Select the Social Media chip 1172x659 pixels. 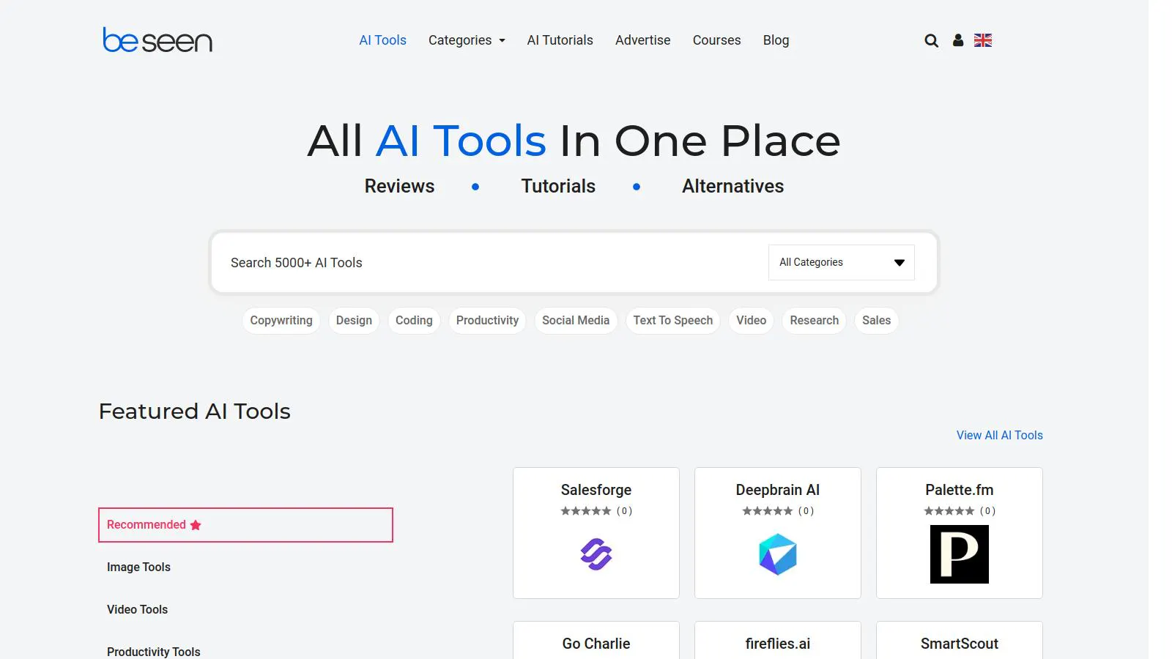(576, 321)
